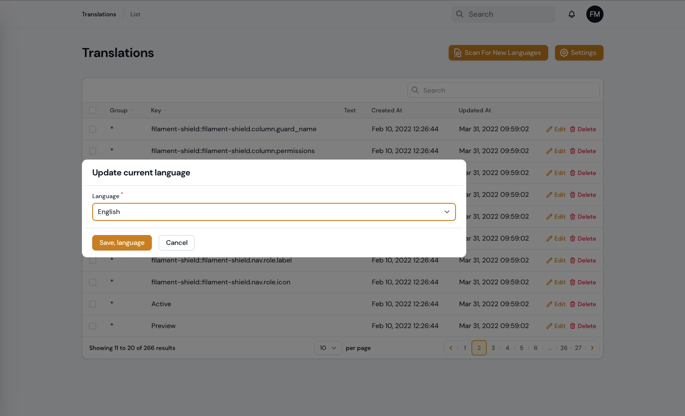Edit the filament-shield.column.permissions row
This screenshot has width=685, height=416.
tap(556, 151)
